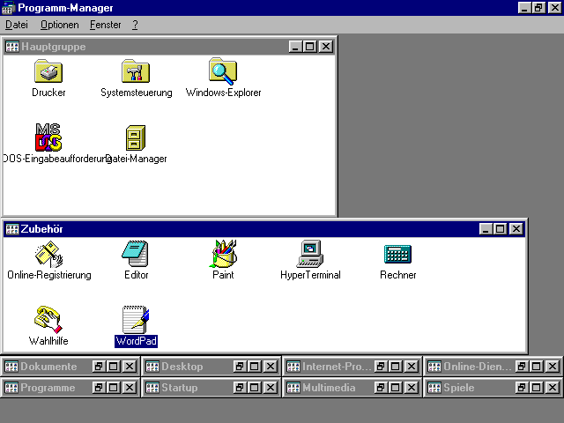
Task: Click the Hauptgruppe window control-menu icon
Action: point(11,47)
